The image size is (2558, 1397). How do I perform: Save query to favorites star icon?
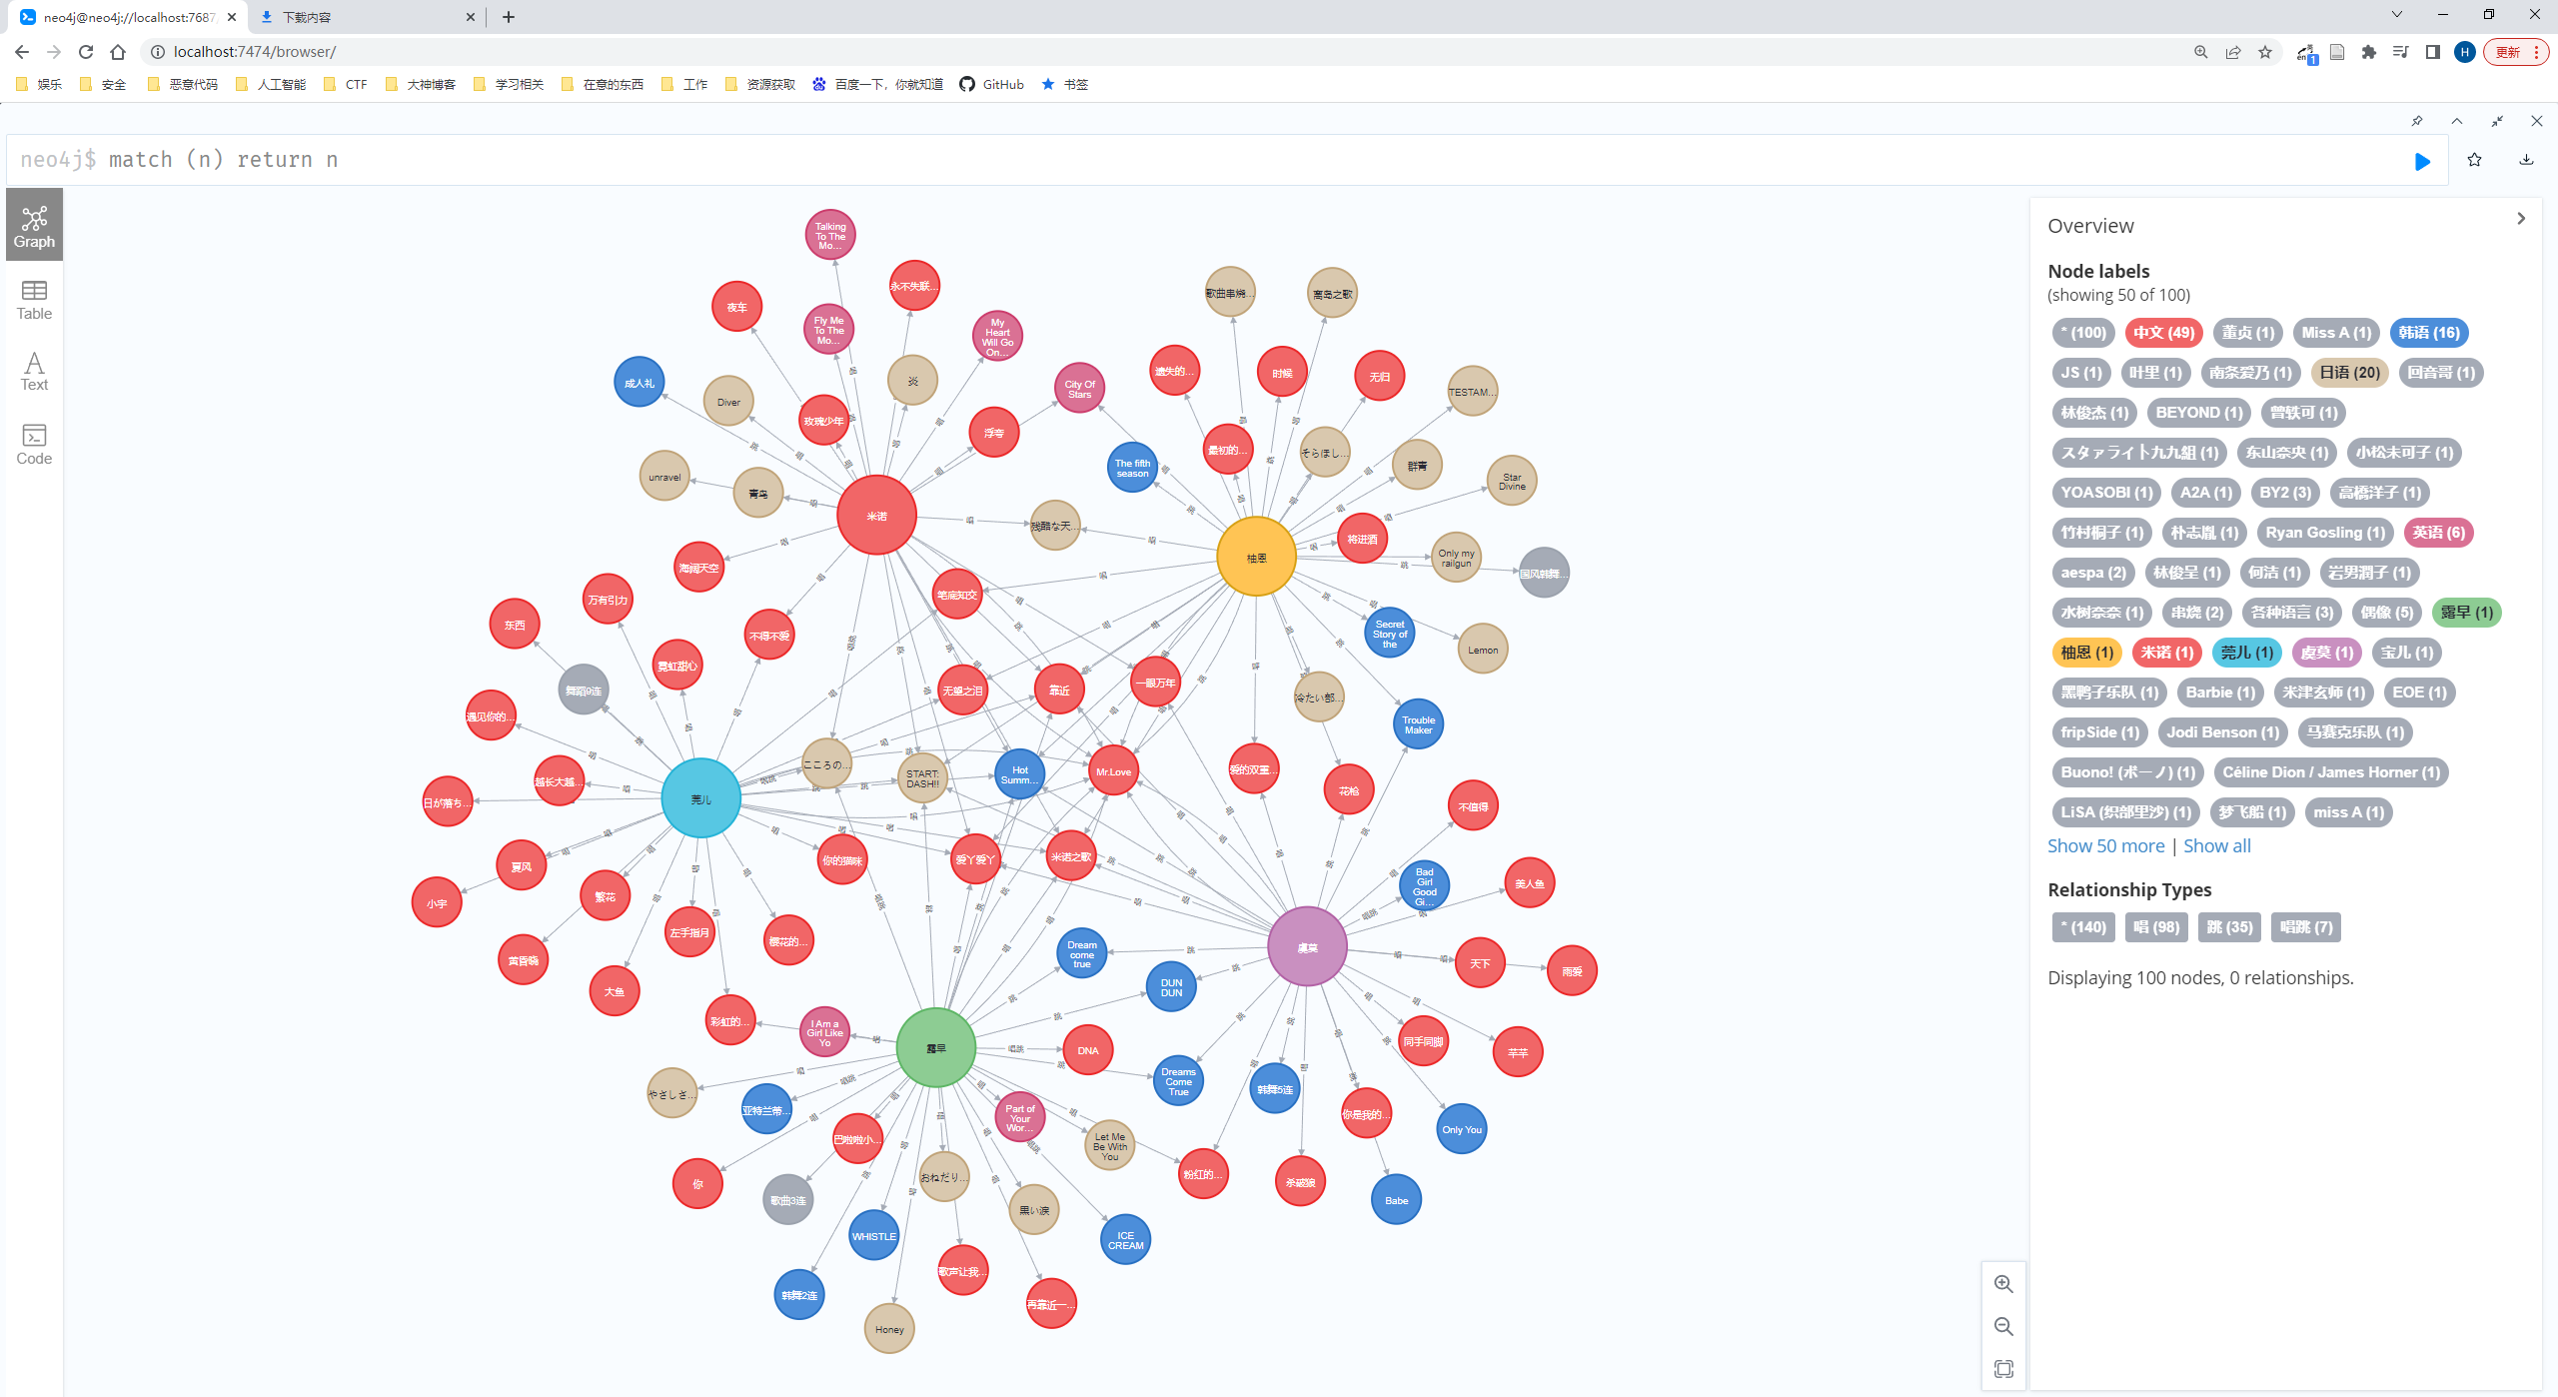click(2474, 160)
